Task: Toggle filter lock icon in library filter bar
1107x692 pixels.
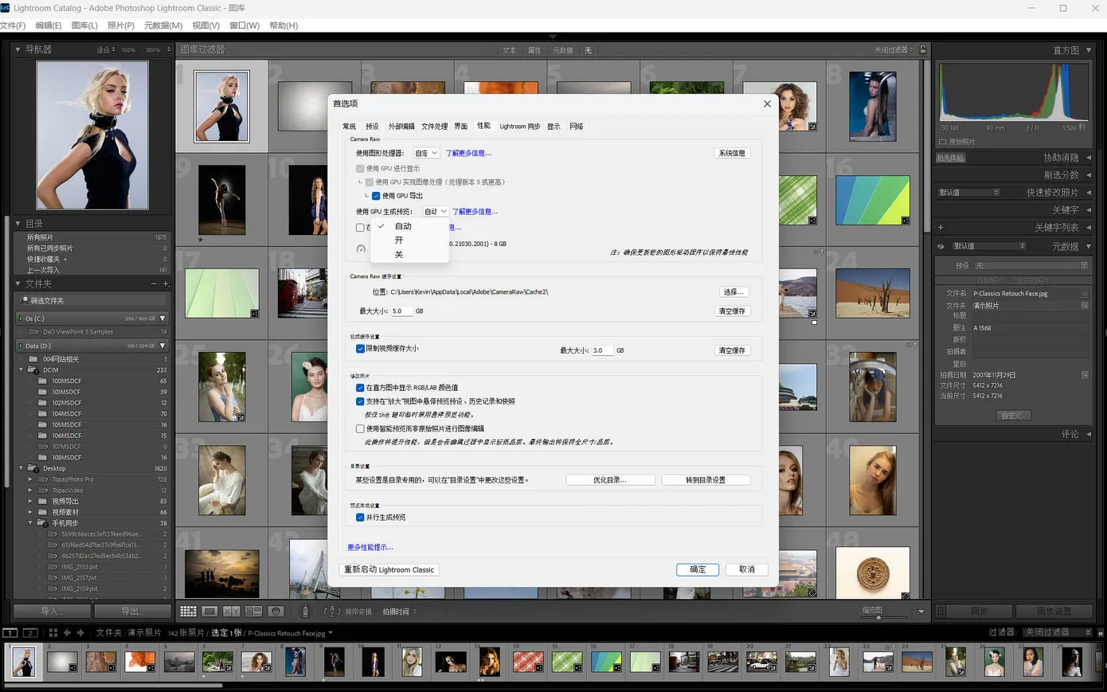Action: (x=923, y=49)
